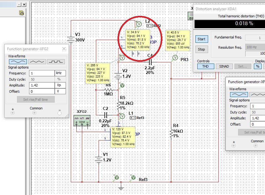
Task: Select the sine waveform in the right function generator
Action: (x=239, y=95)
